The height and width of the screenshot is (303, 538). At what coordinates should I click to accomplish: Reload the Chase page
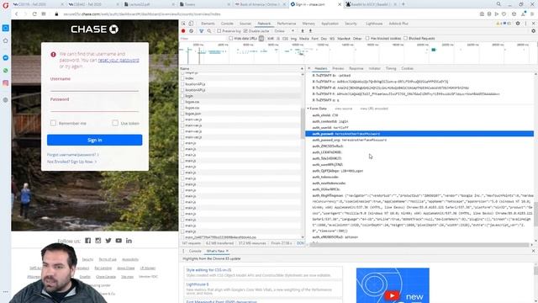(x=34, y=14)
